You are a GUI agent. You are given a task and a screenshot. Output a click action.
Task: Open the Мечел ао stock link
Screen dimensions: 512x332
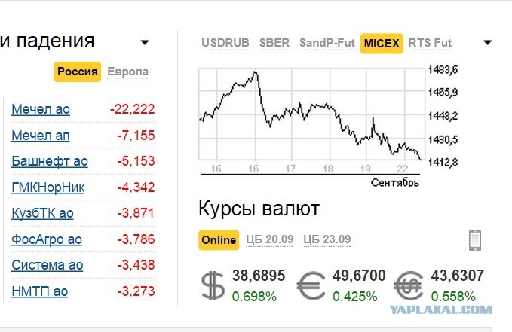[41, 109]
